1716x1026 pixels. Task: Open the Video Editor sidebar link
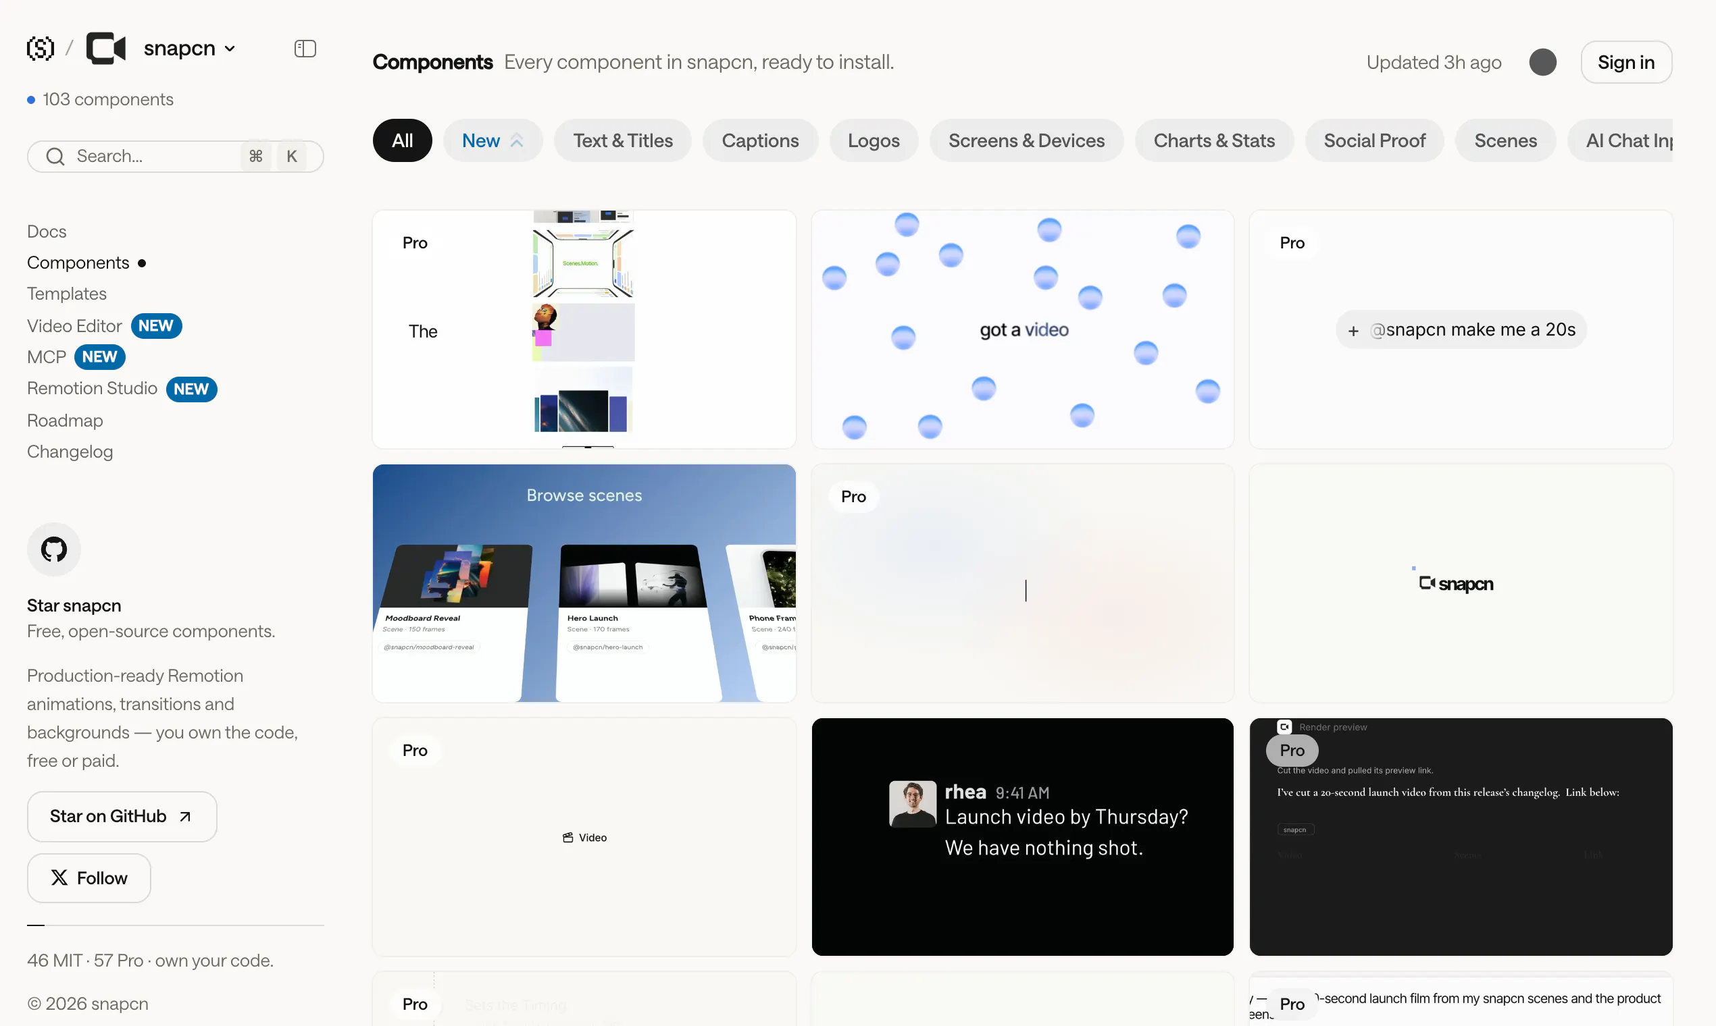pos(74,325)
